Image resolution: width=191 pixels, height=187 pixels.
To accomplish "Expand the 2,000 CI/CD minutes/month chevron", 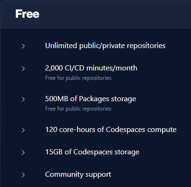I will pyautogui.click(x=23, y=69).
